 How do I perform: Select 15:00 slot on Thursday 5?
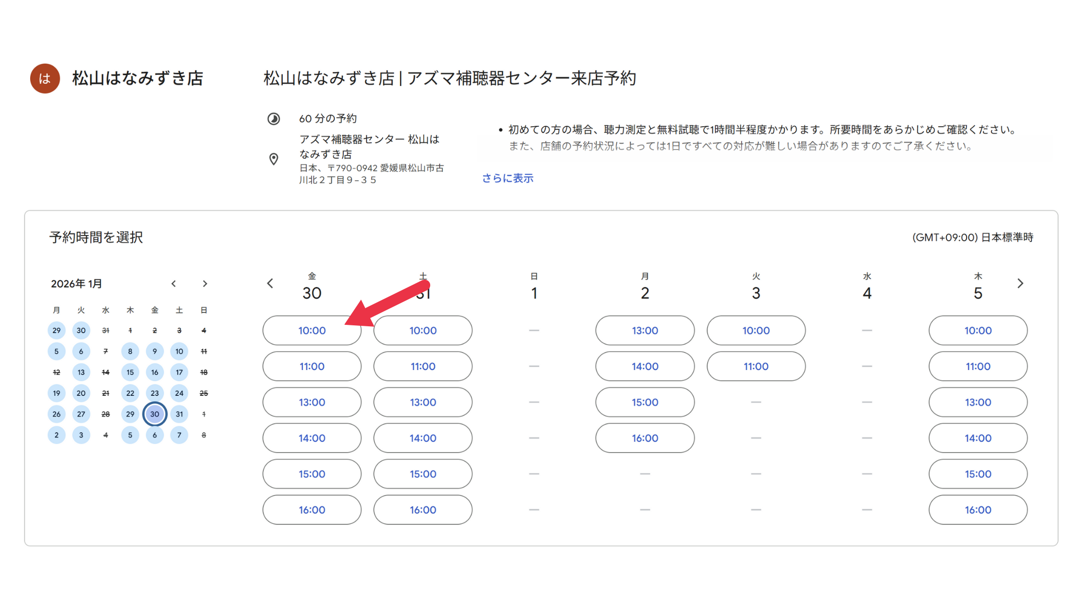(977, 474)
